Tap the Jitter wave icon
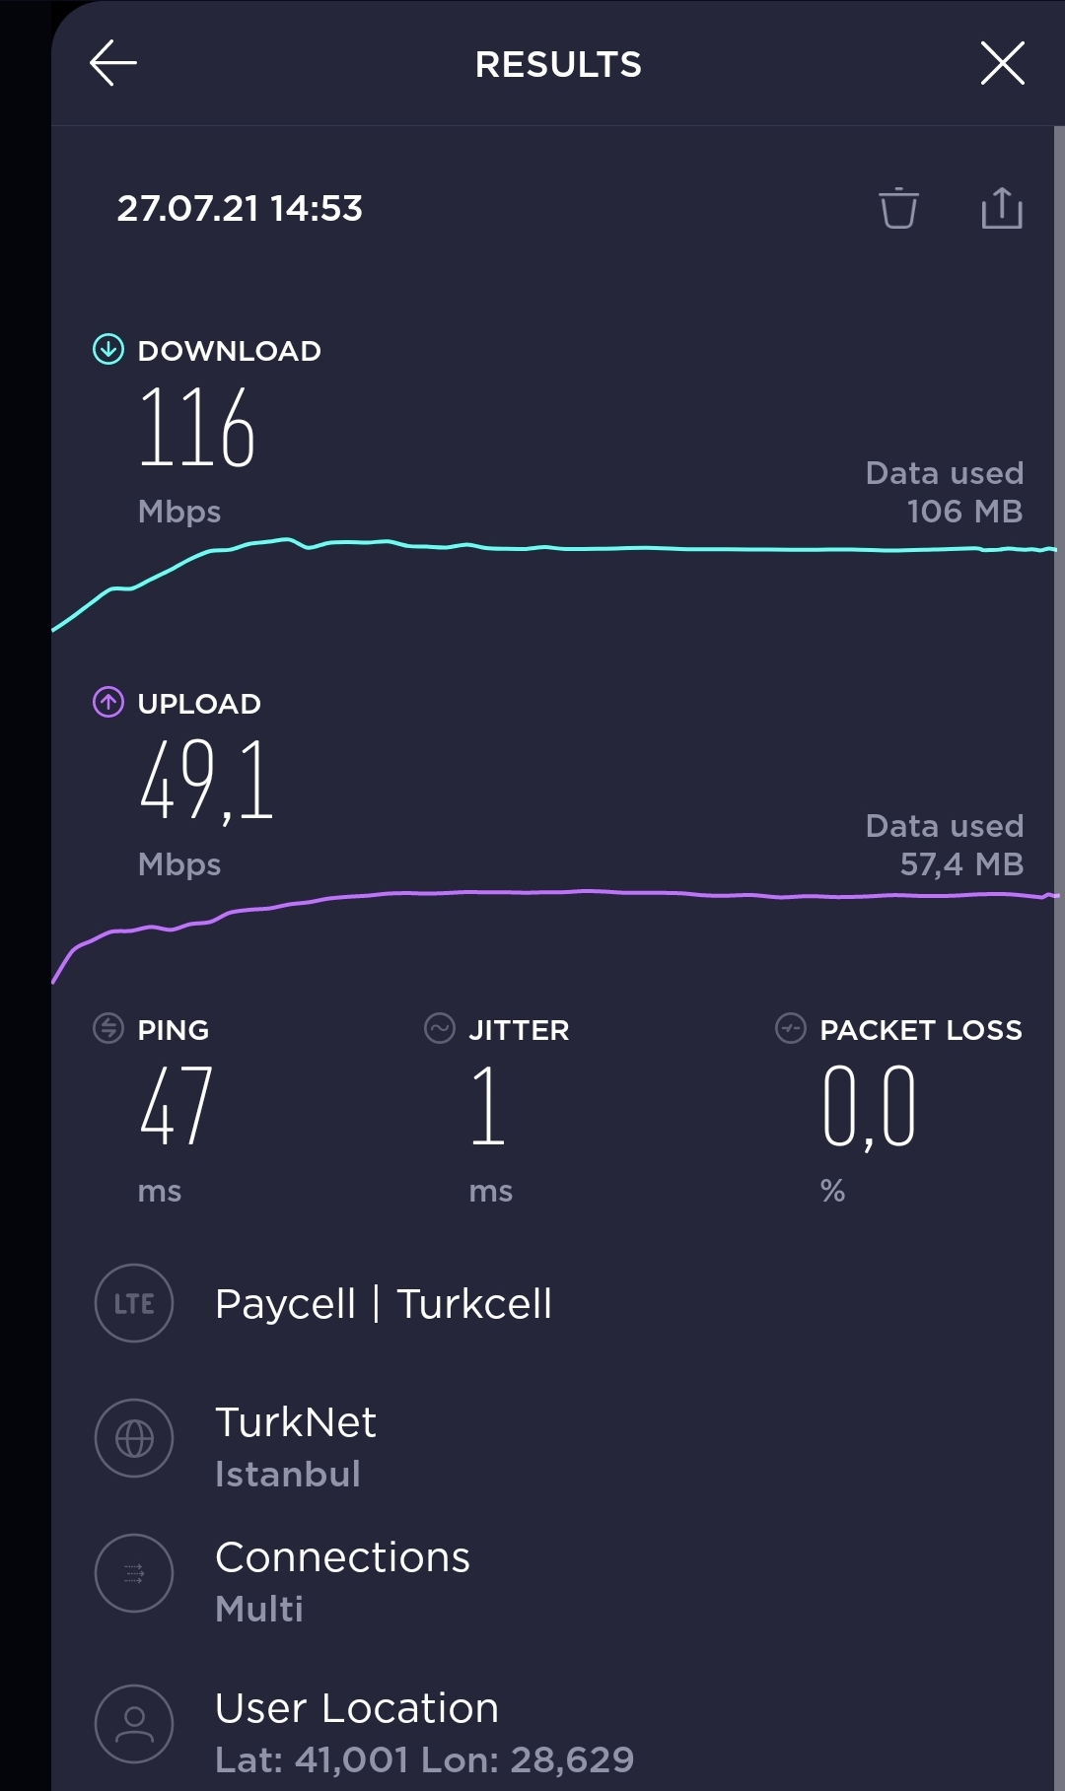This screenshot has width=1065, height=1791. click(440, 1028)
